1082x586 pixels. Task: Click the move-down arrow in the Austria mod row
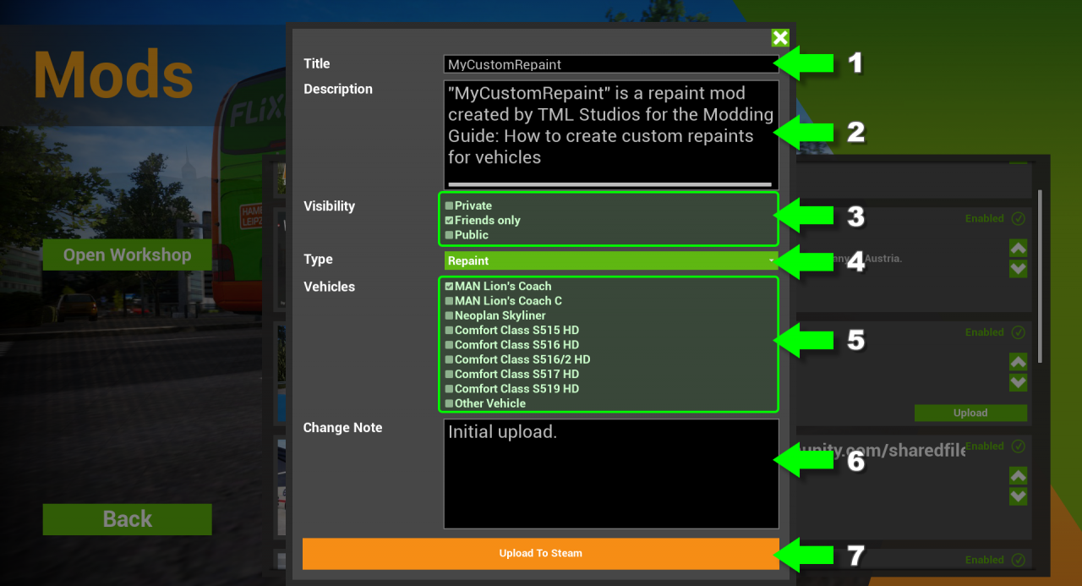[1018, 269]
